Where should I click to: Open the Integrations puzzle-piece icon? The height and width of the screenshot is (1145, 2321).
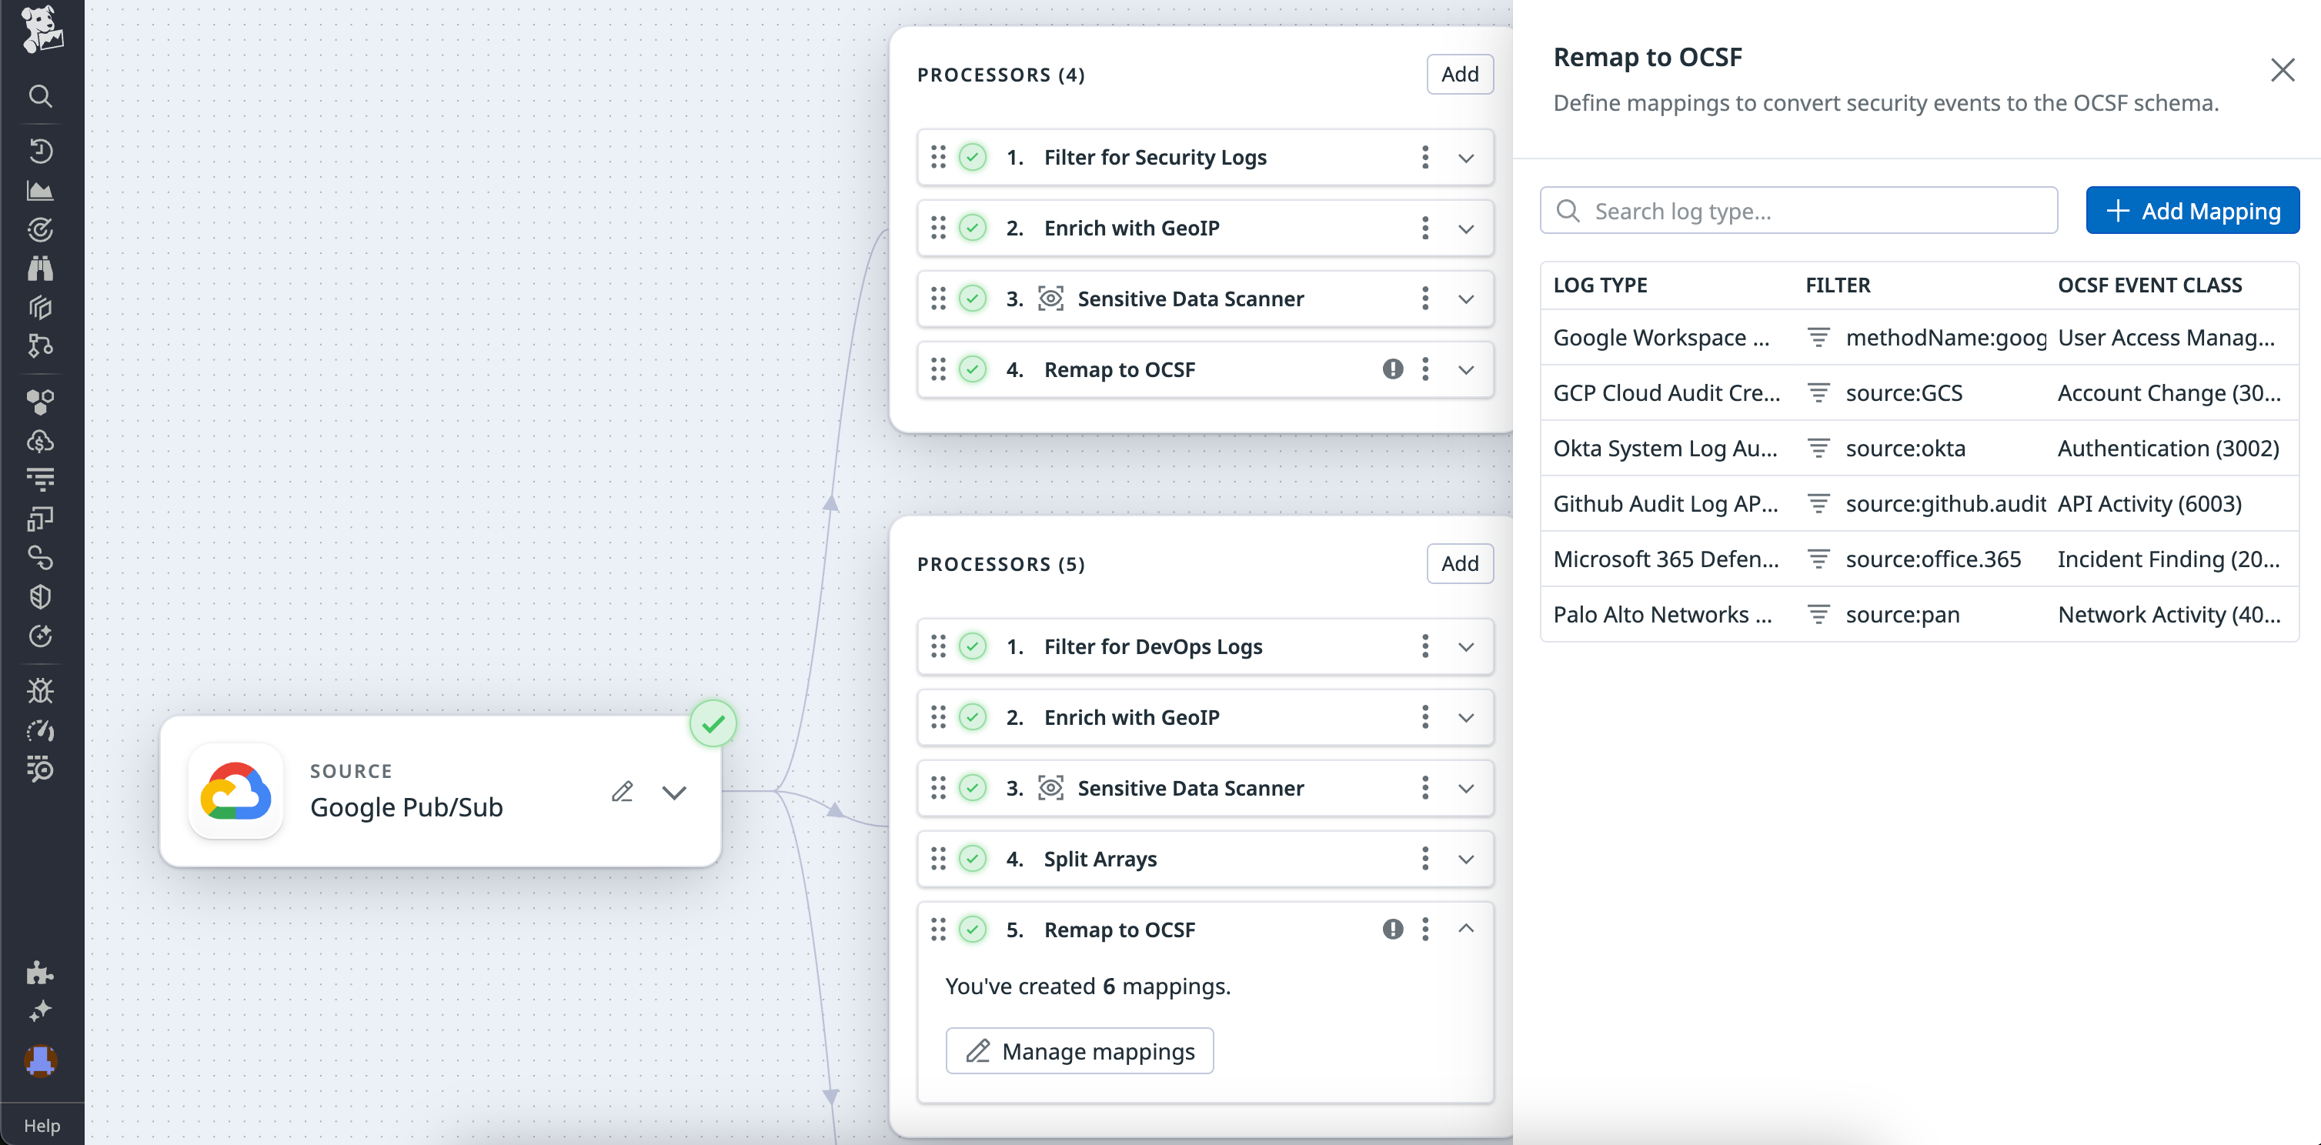41,973
